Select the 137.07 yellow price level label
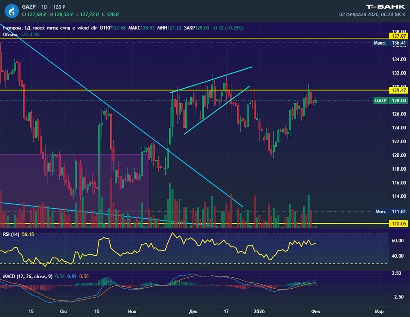The height and width of the screenshot is (317, 410). [x=399, y=36]
